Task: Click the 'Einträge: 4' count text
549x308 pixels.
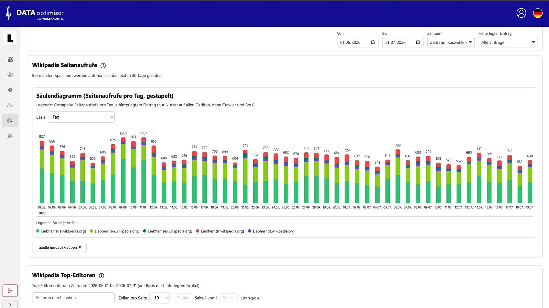Action: 250,298
